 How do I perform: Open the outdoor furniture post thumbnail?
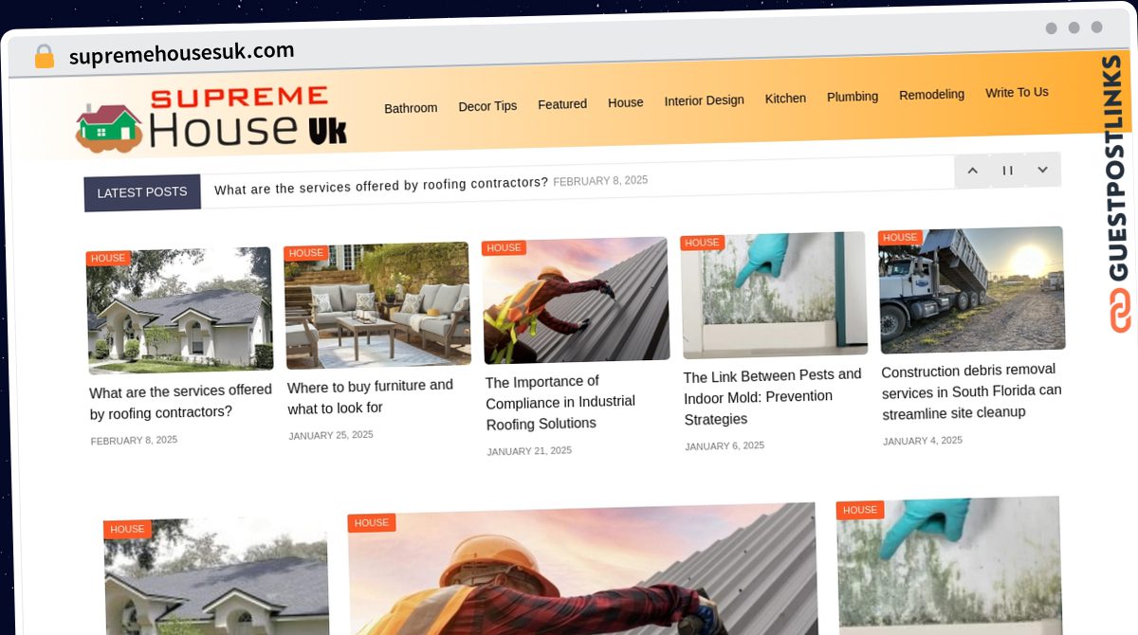377,305
